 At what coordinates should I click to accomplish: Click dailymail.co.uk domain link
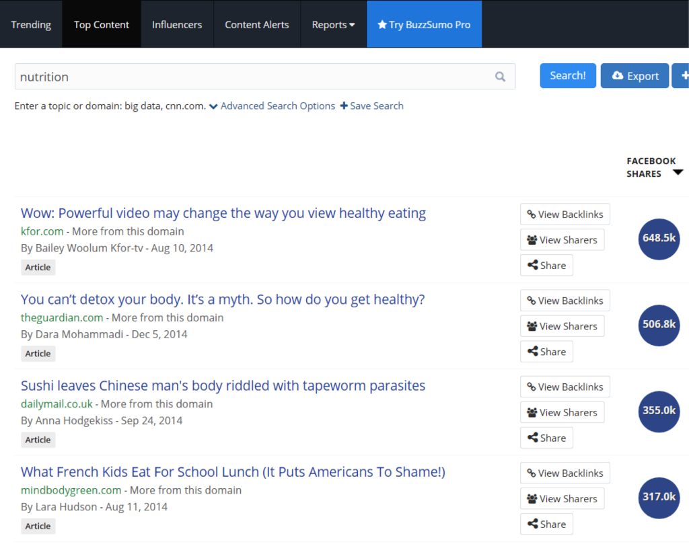click(57, 404)
